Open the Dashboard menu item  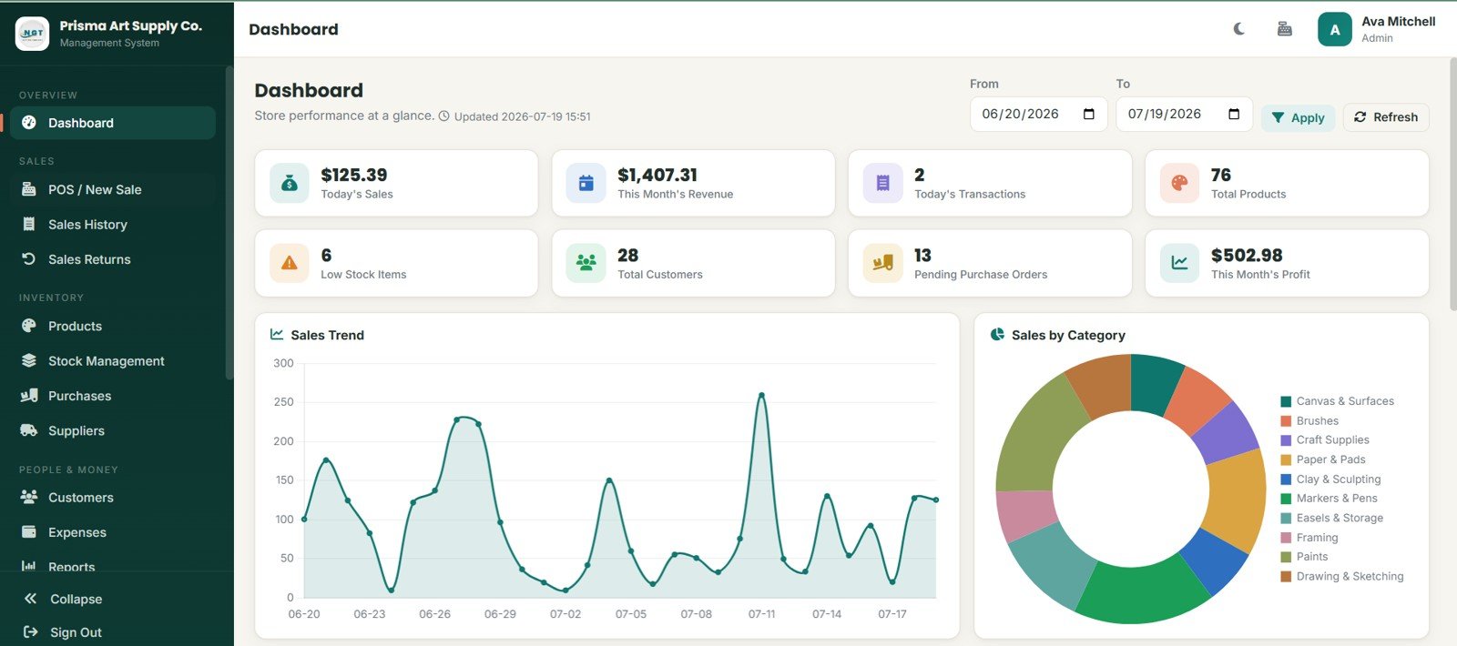(113, 123)
